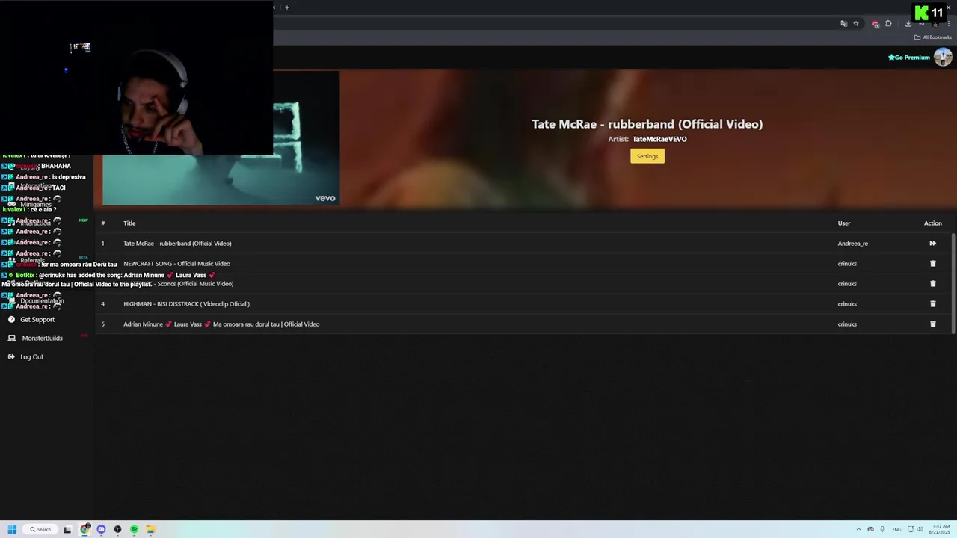Click the Chrome taskbar icon
The height and width of the screenshot is (538, 957).
tap(84, 529)
